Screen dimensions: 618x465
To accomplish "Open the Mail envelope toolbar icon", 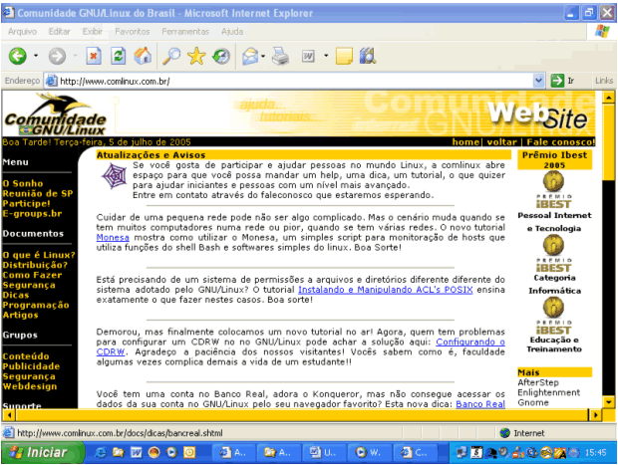I will pos(249,56).
